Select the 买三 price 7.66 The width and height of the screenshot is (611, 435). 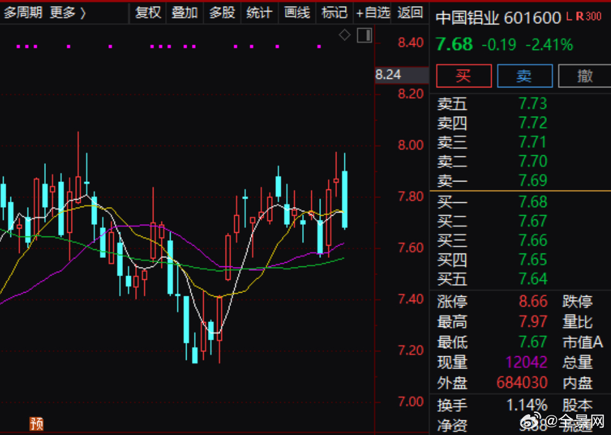533,241
